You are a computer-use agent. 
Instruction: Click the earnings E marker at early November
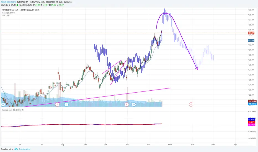pyautogui.click(x=127, y=104)
